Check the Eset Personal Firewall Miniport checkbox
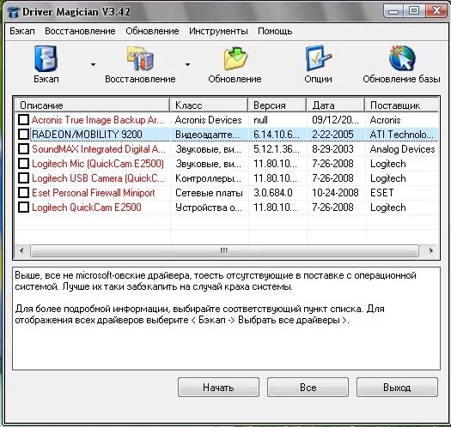Image resolution: width=451 pixels, height=427 pixels. (23, 192)
